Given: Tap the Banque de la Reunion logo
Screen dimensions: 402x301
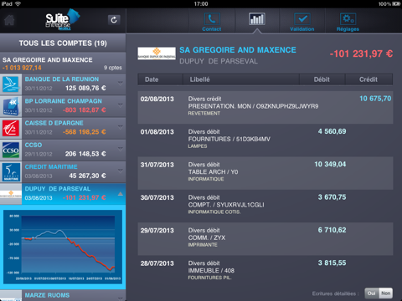Looking at the screenshot, I should (11, 84).
